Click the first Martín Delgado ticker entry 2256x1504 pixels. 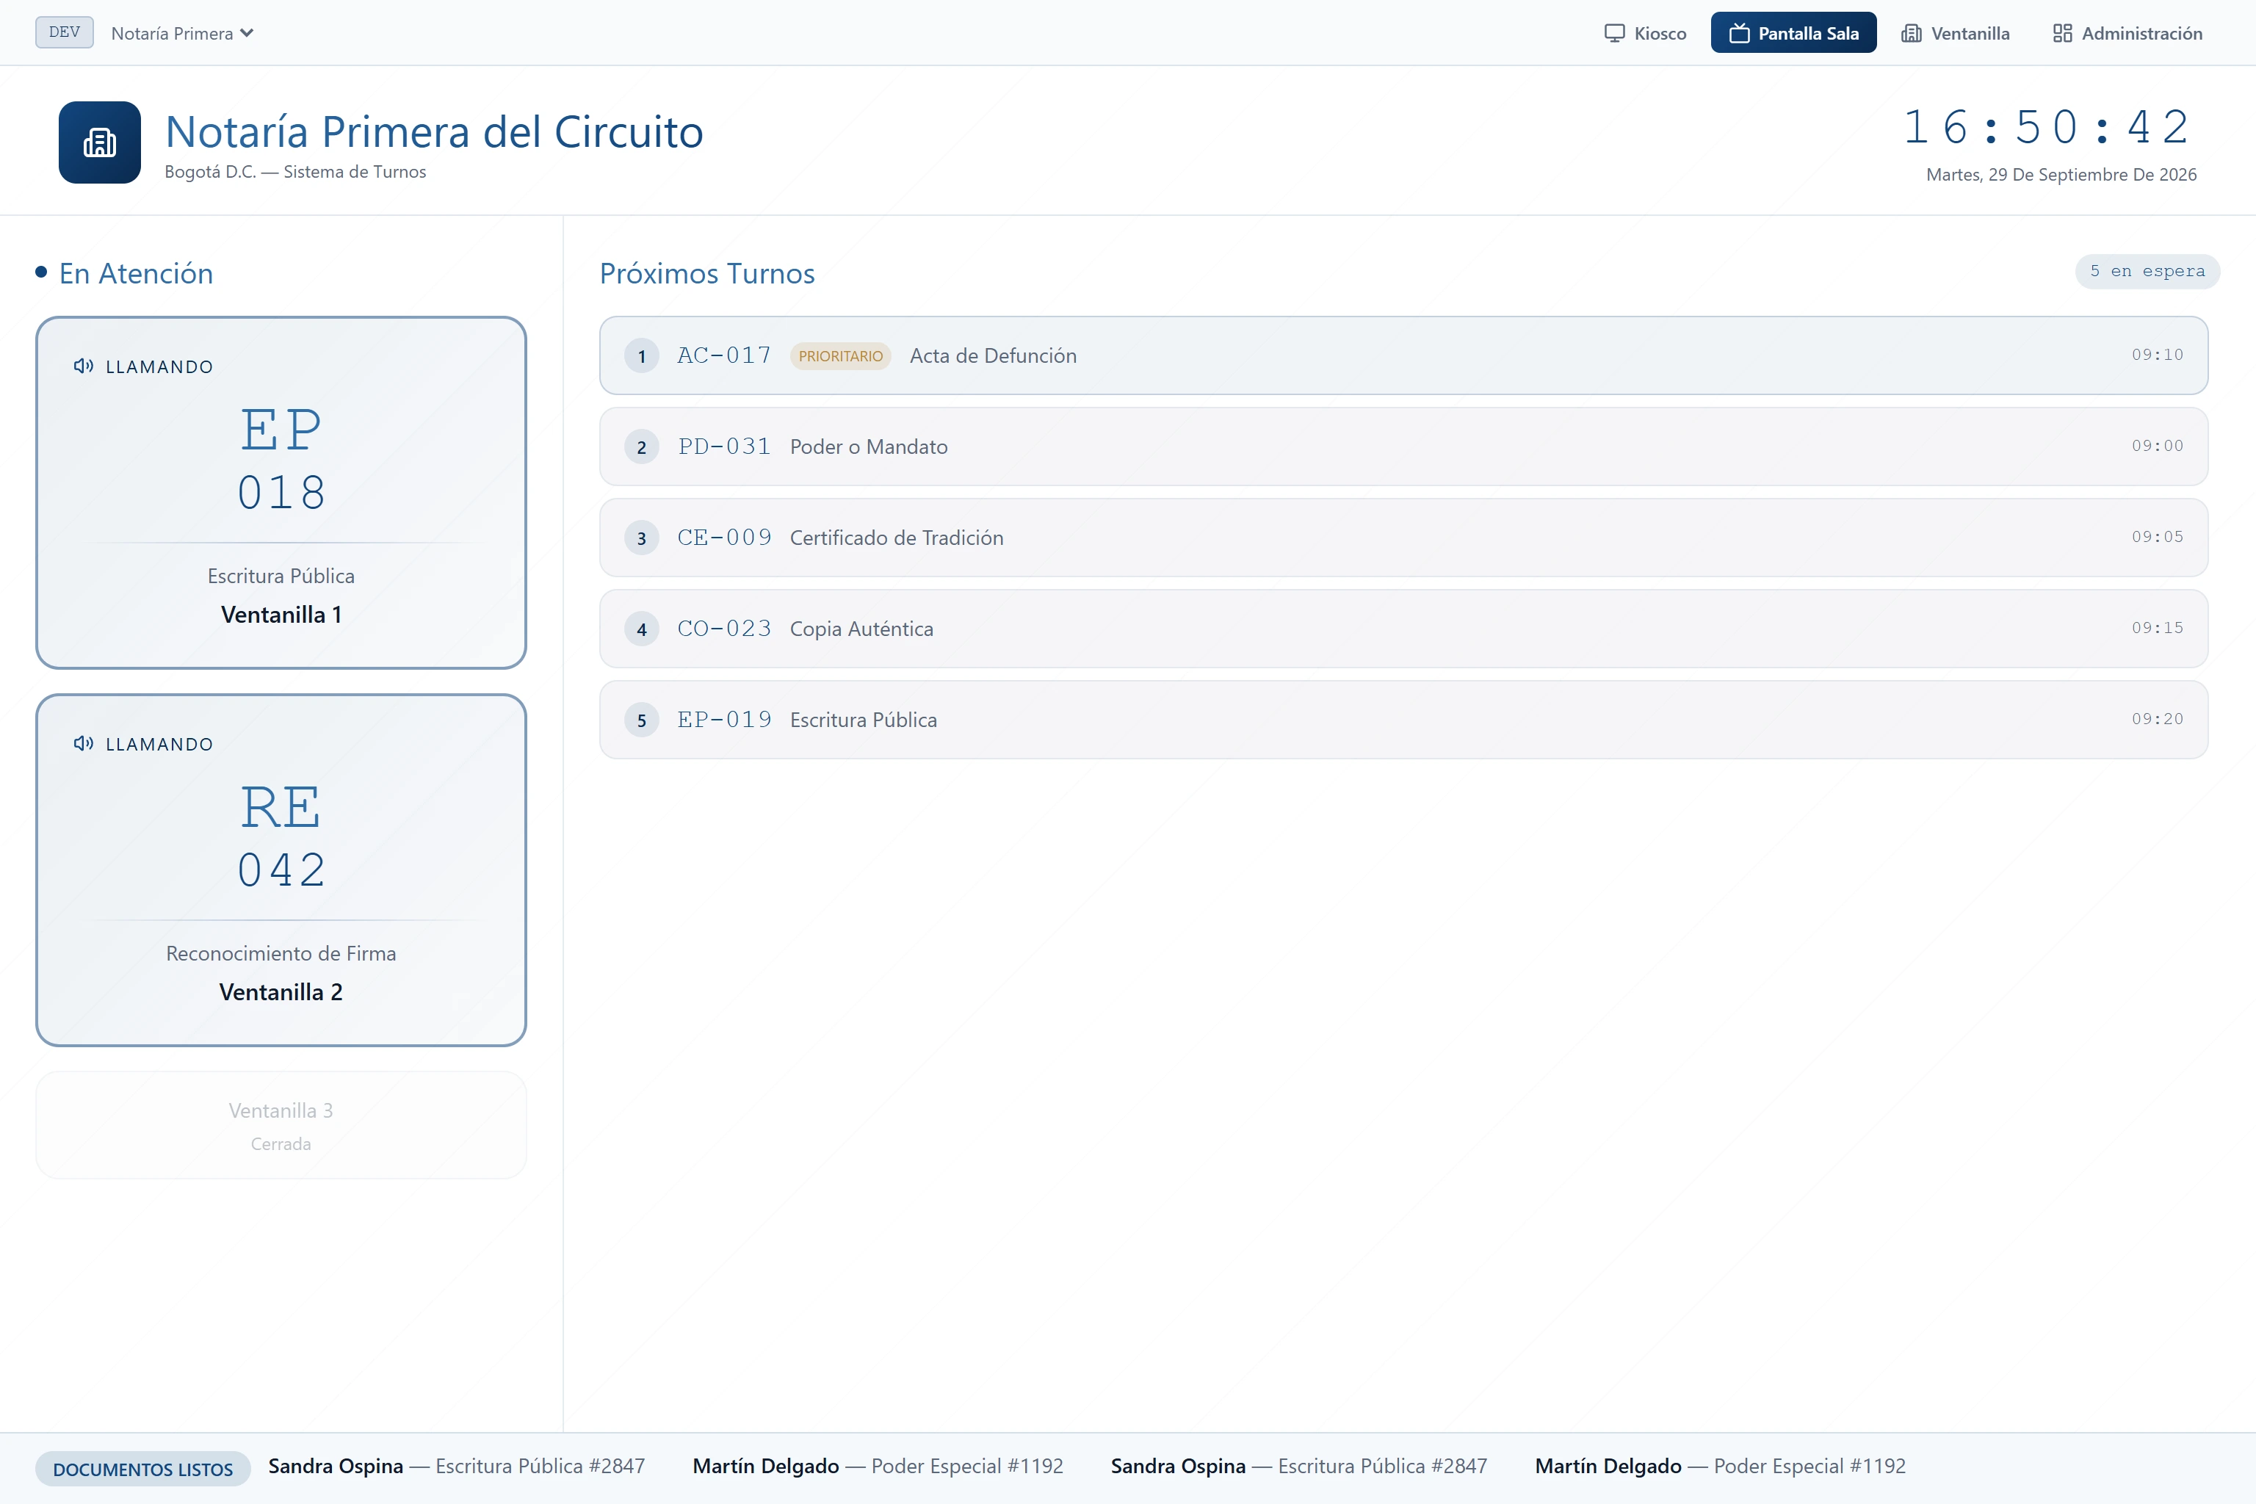(x=878, y=1466)
